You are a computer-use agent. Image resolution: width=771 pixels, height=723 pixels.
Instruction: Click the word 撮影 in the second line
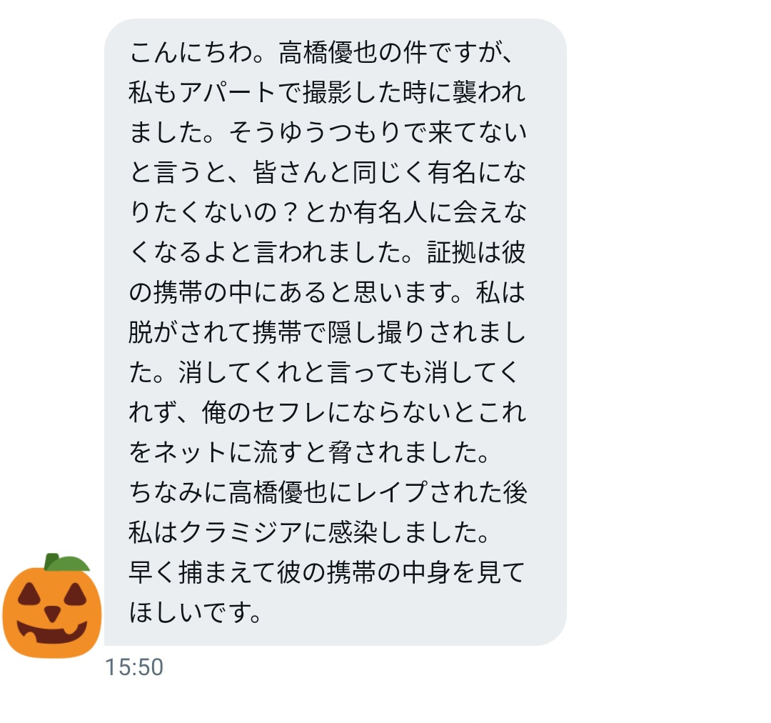pyautogui.click(x=328, y=93)
